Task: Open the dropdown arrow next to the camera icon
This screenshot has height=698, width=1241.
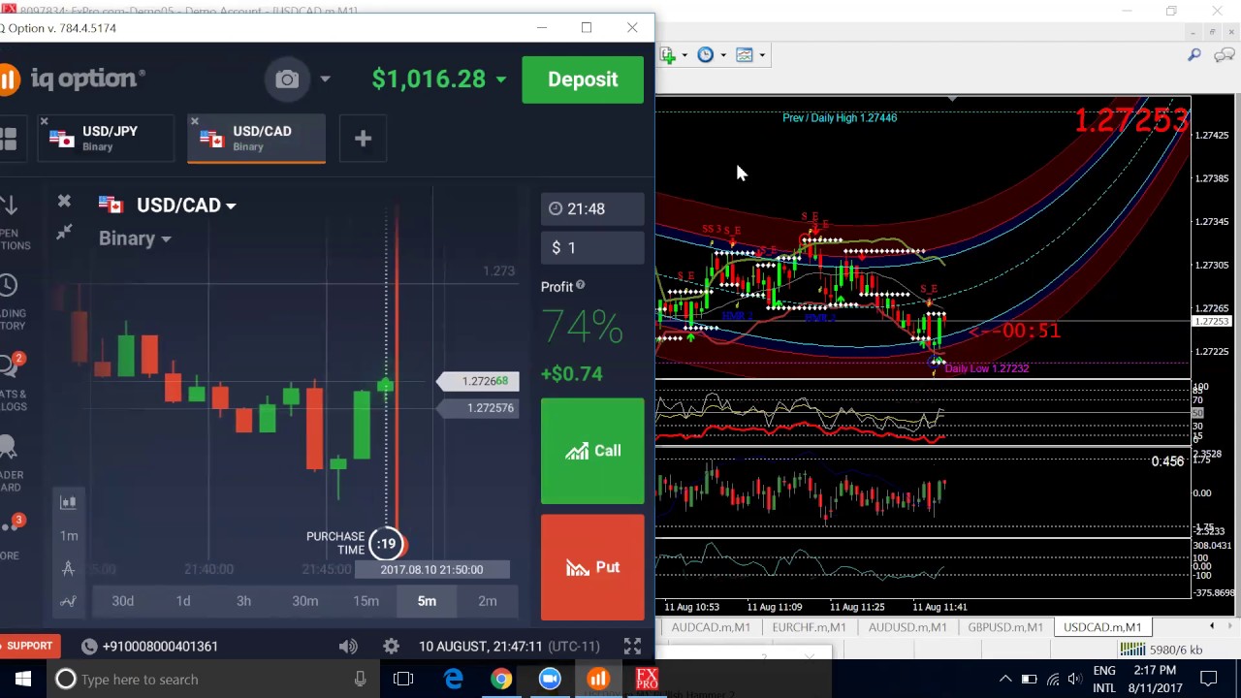Action: pyautogui.click(x=325, y=79)
